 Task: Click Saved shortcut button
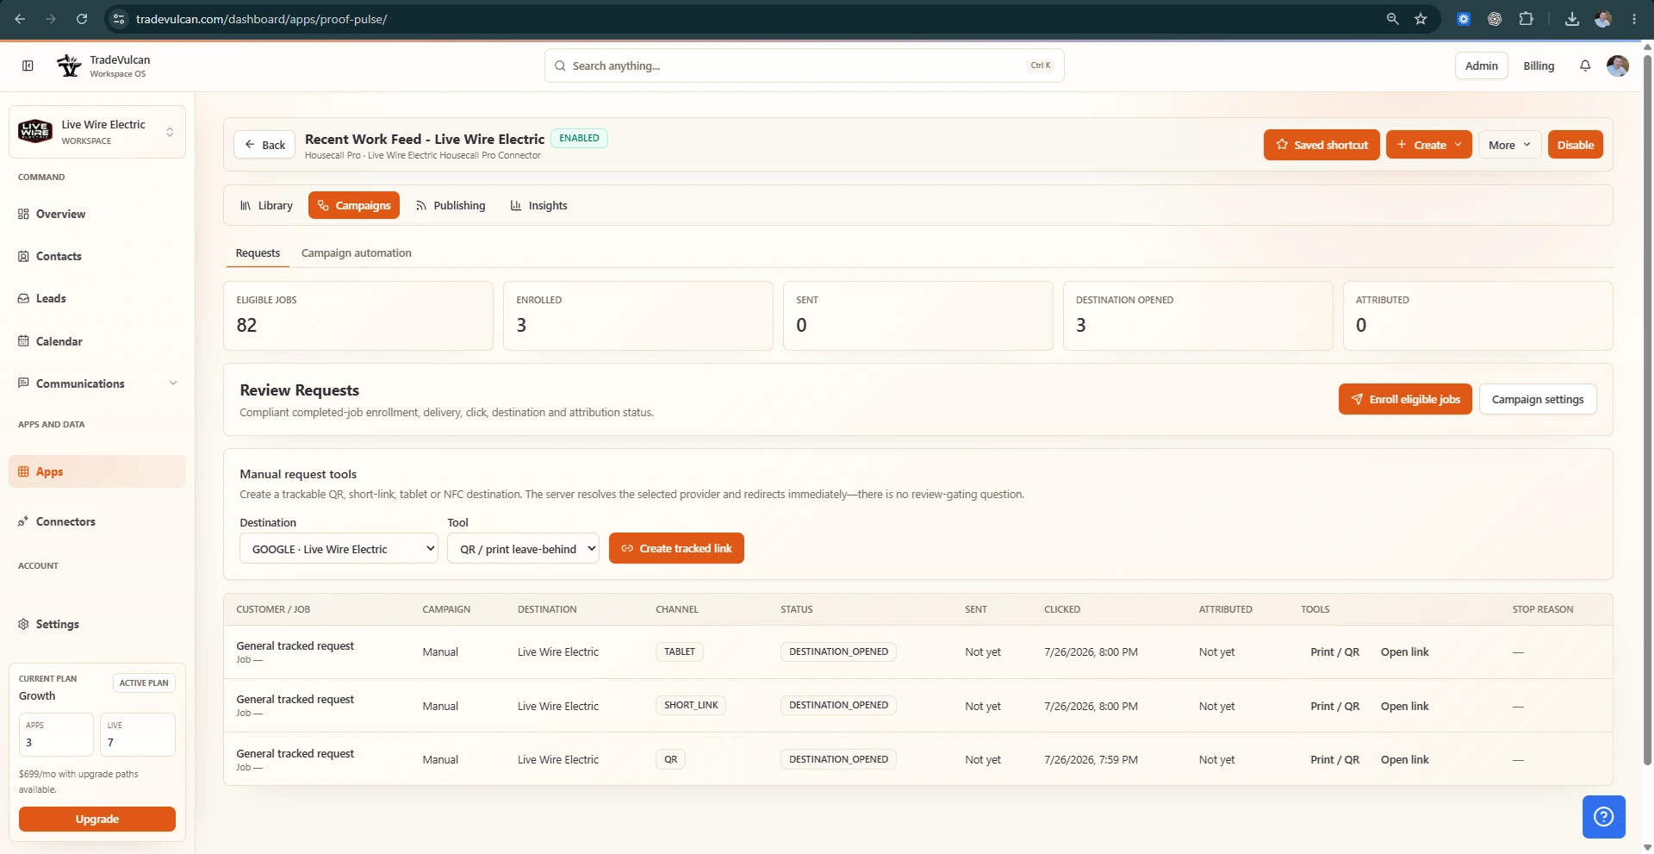[1321, 145]
